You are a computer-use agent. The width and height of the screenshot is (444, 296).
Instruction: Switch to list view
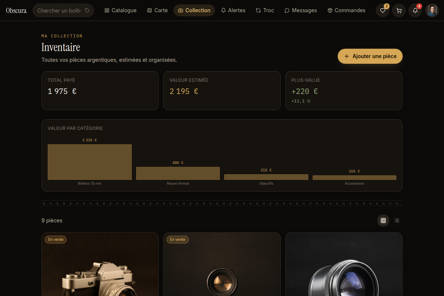click(397, 221)
